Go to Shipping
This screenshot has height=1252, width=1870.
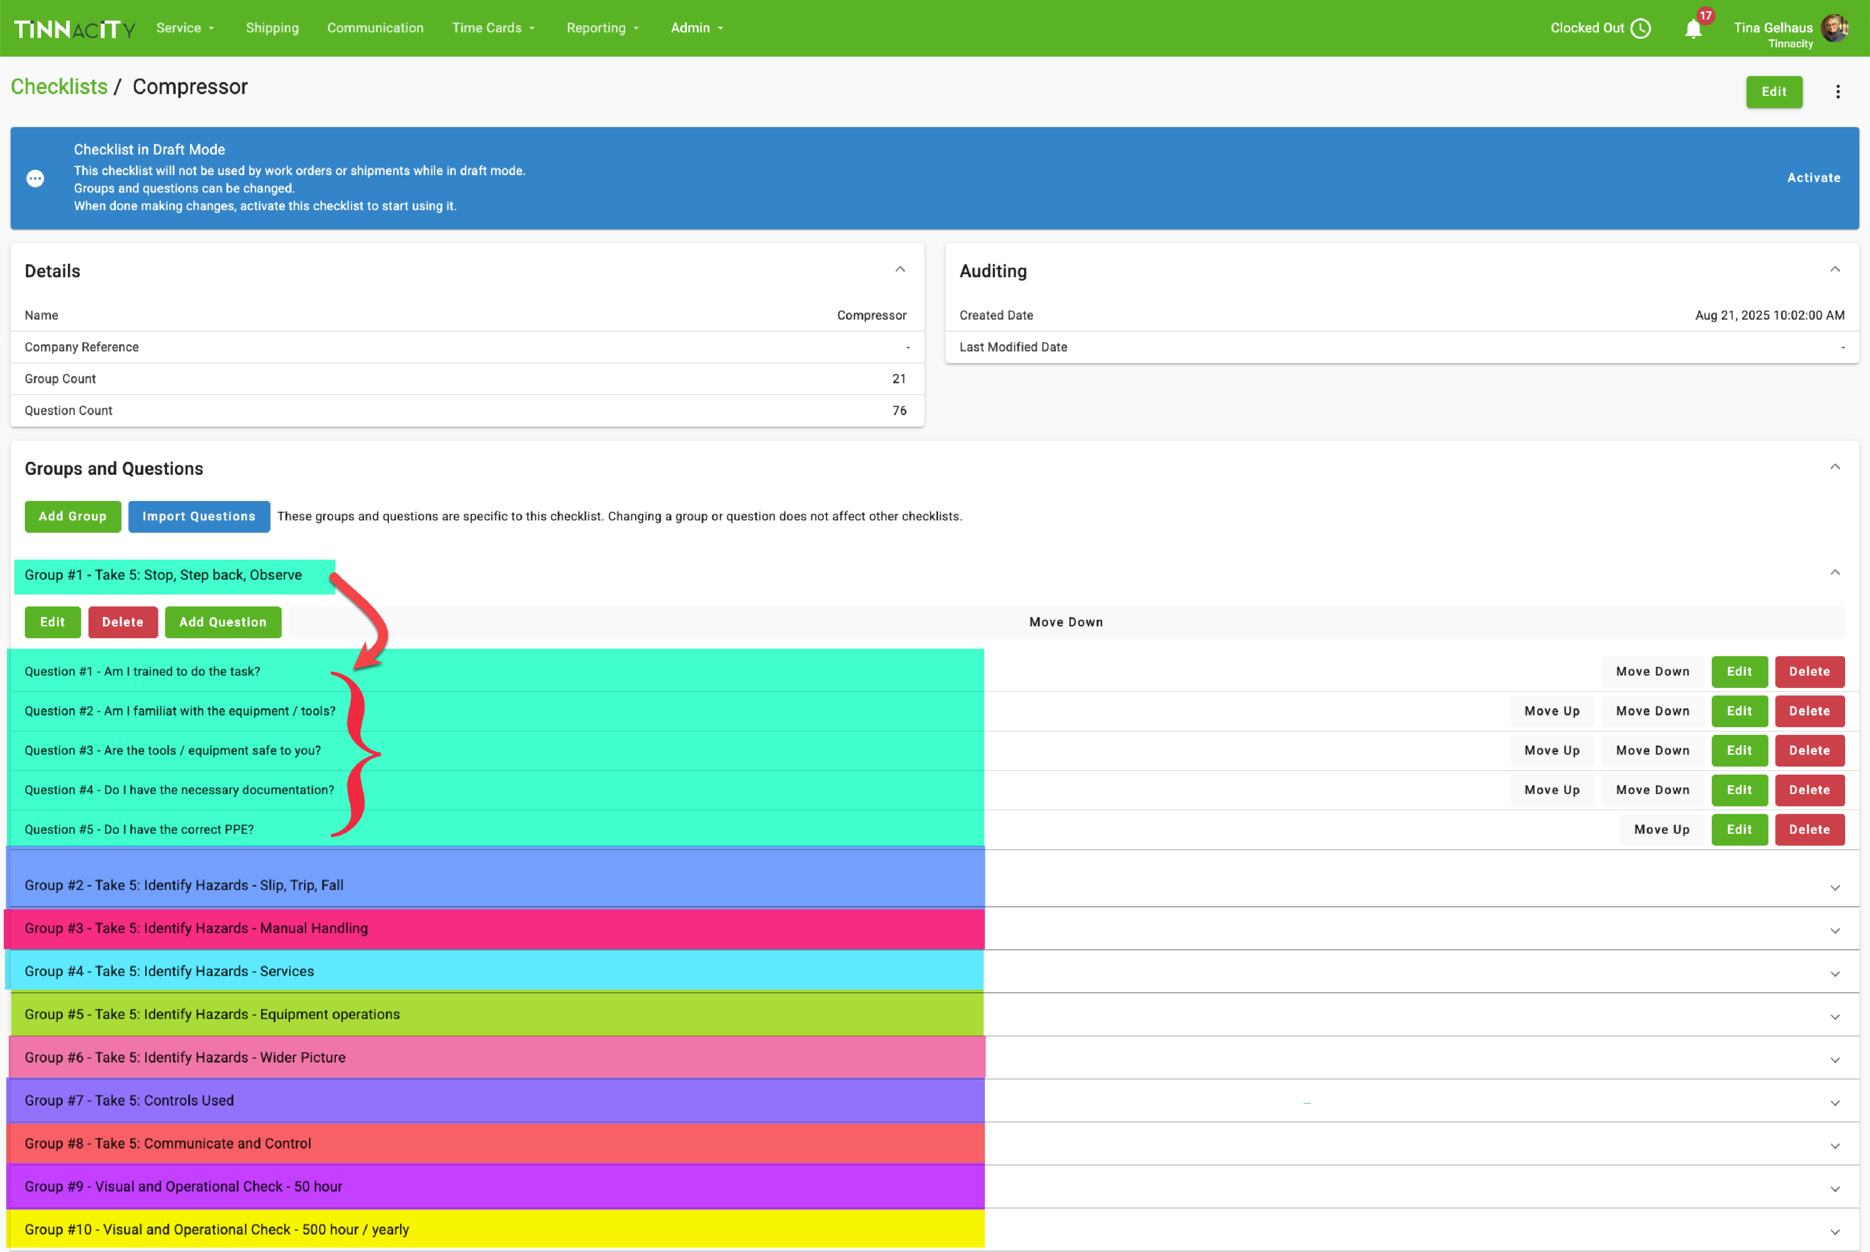[x=272, y=28]
